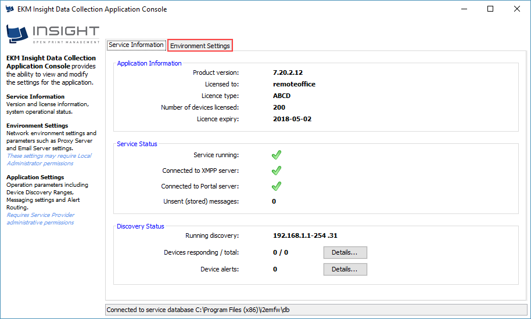Click the Service Information sidebar heading
Screen dimensions: 531x319
pyautogui.click(x=35, y=97)
